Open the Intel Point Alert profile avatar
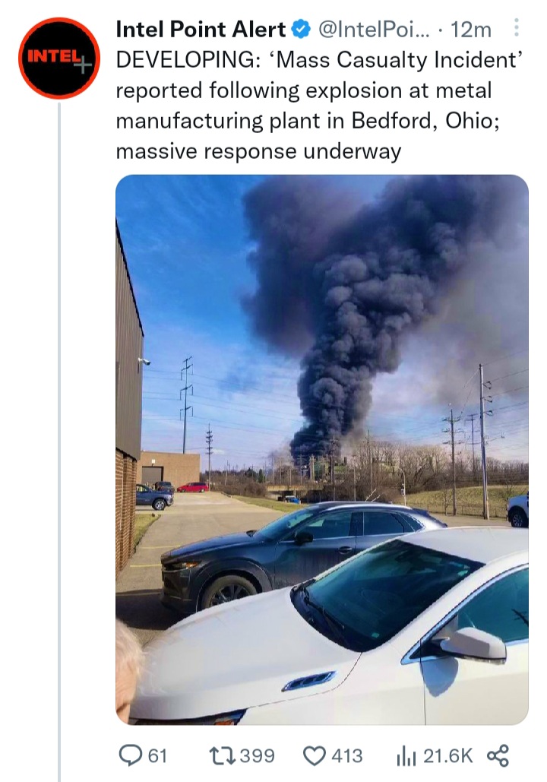Viewport: 547px width, 782px height. tap(59, 58)
